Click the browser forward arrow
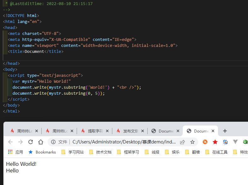248x185 pixels. point(21,142)
